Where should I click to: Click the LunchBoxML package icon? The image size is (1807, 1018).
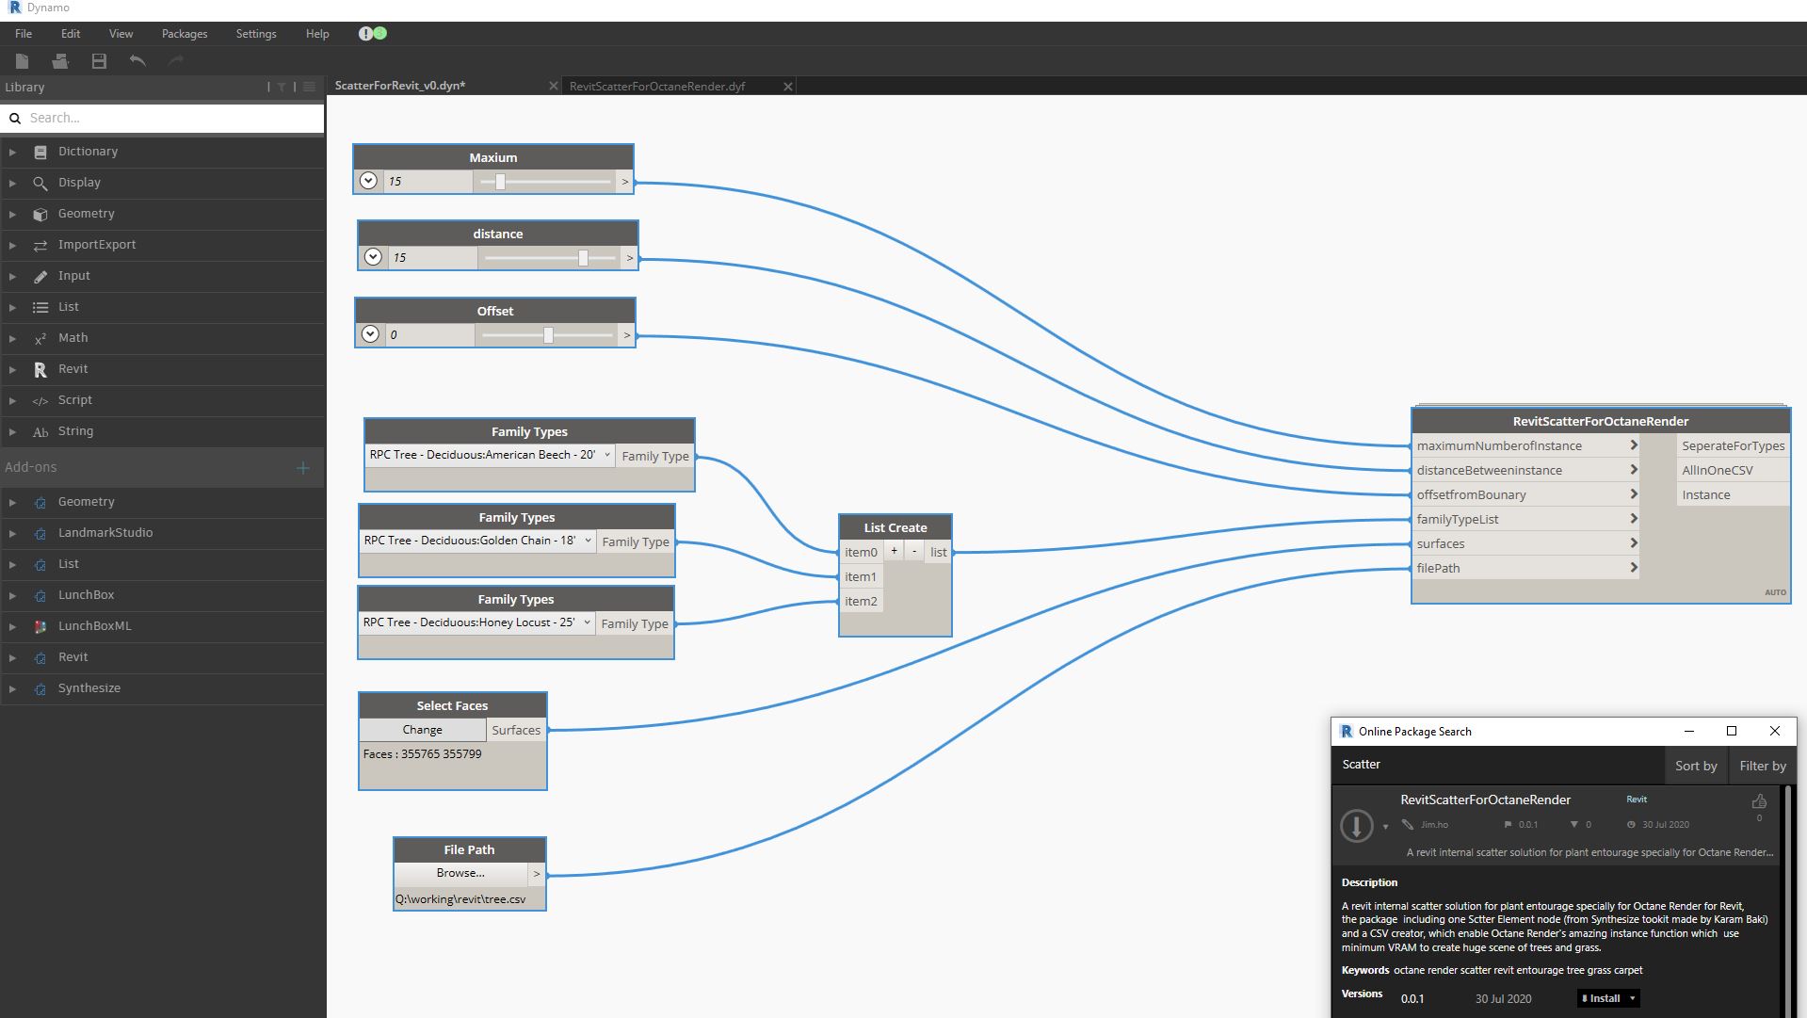pos(40,626)
